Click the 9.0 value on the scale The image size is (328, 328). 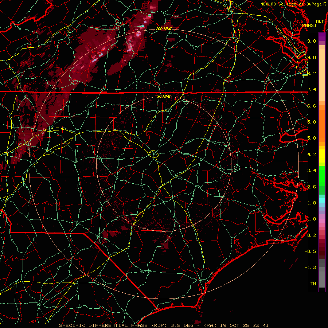(x=312, y=57)
